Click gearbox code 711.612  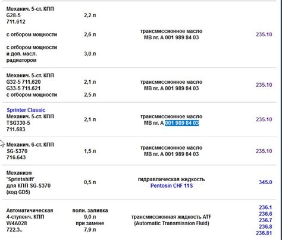click(16, 21)
